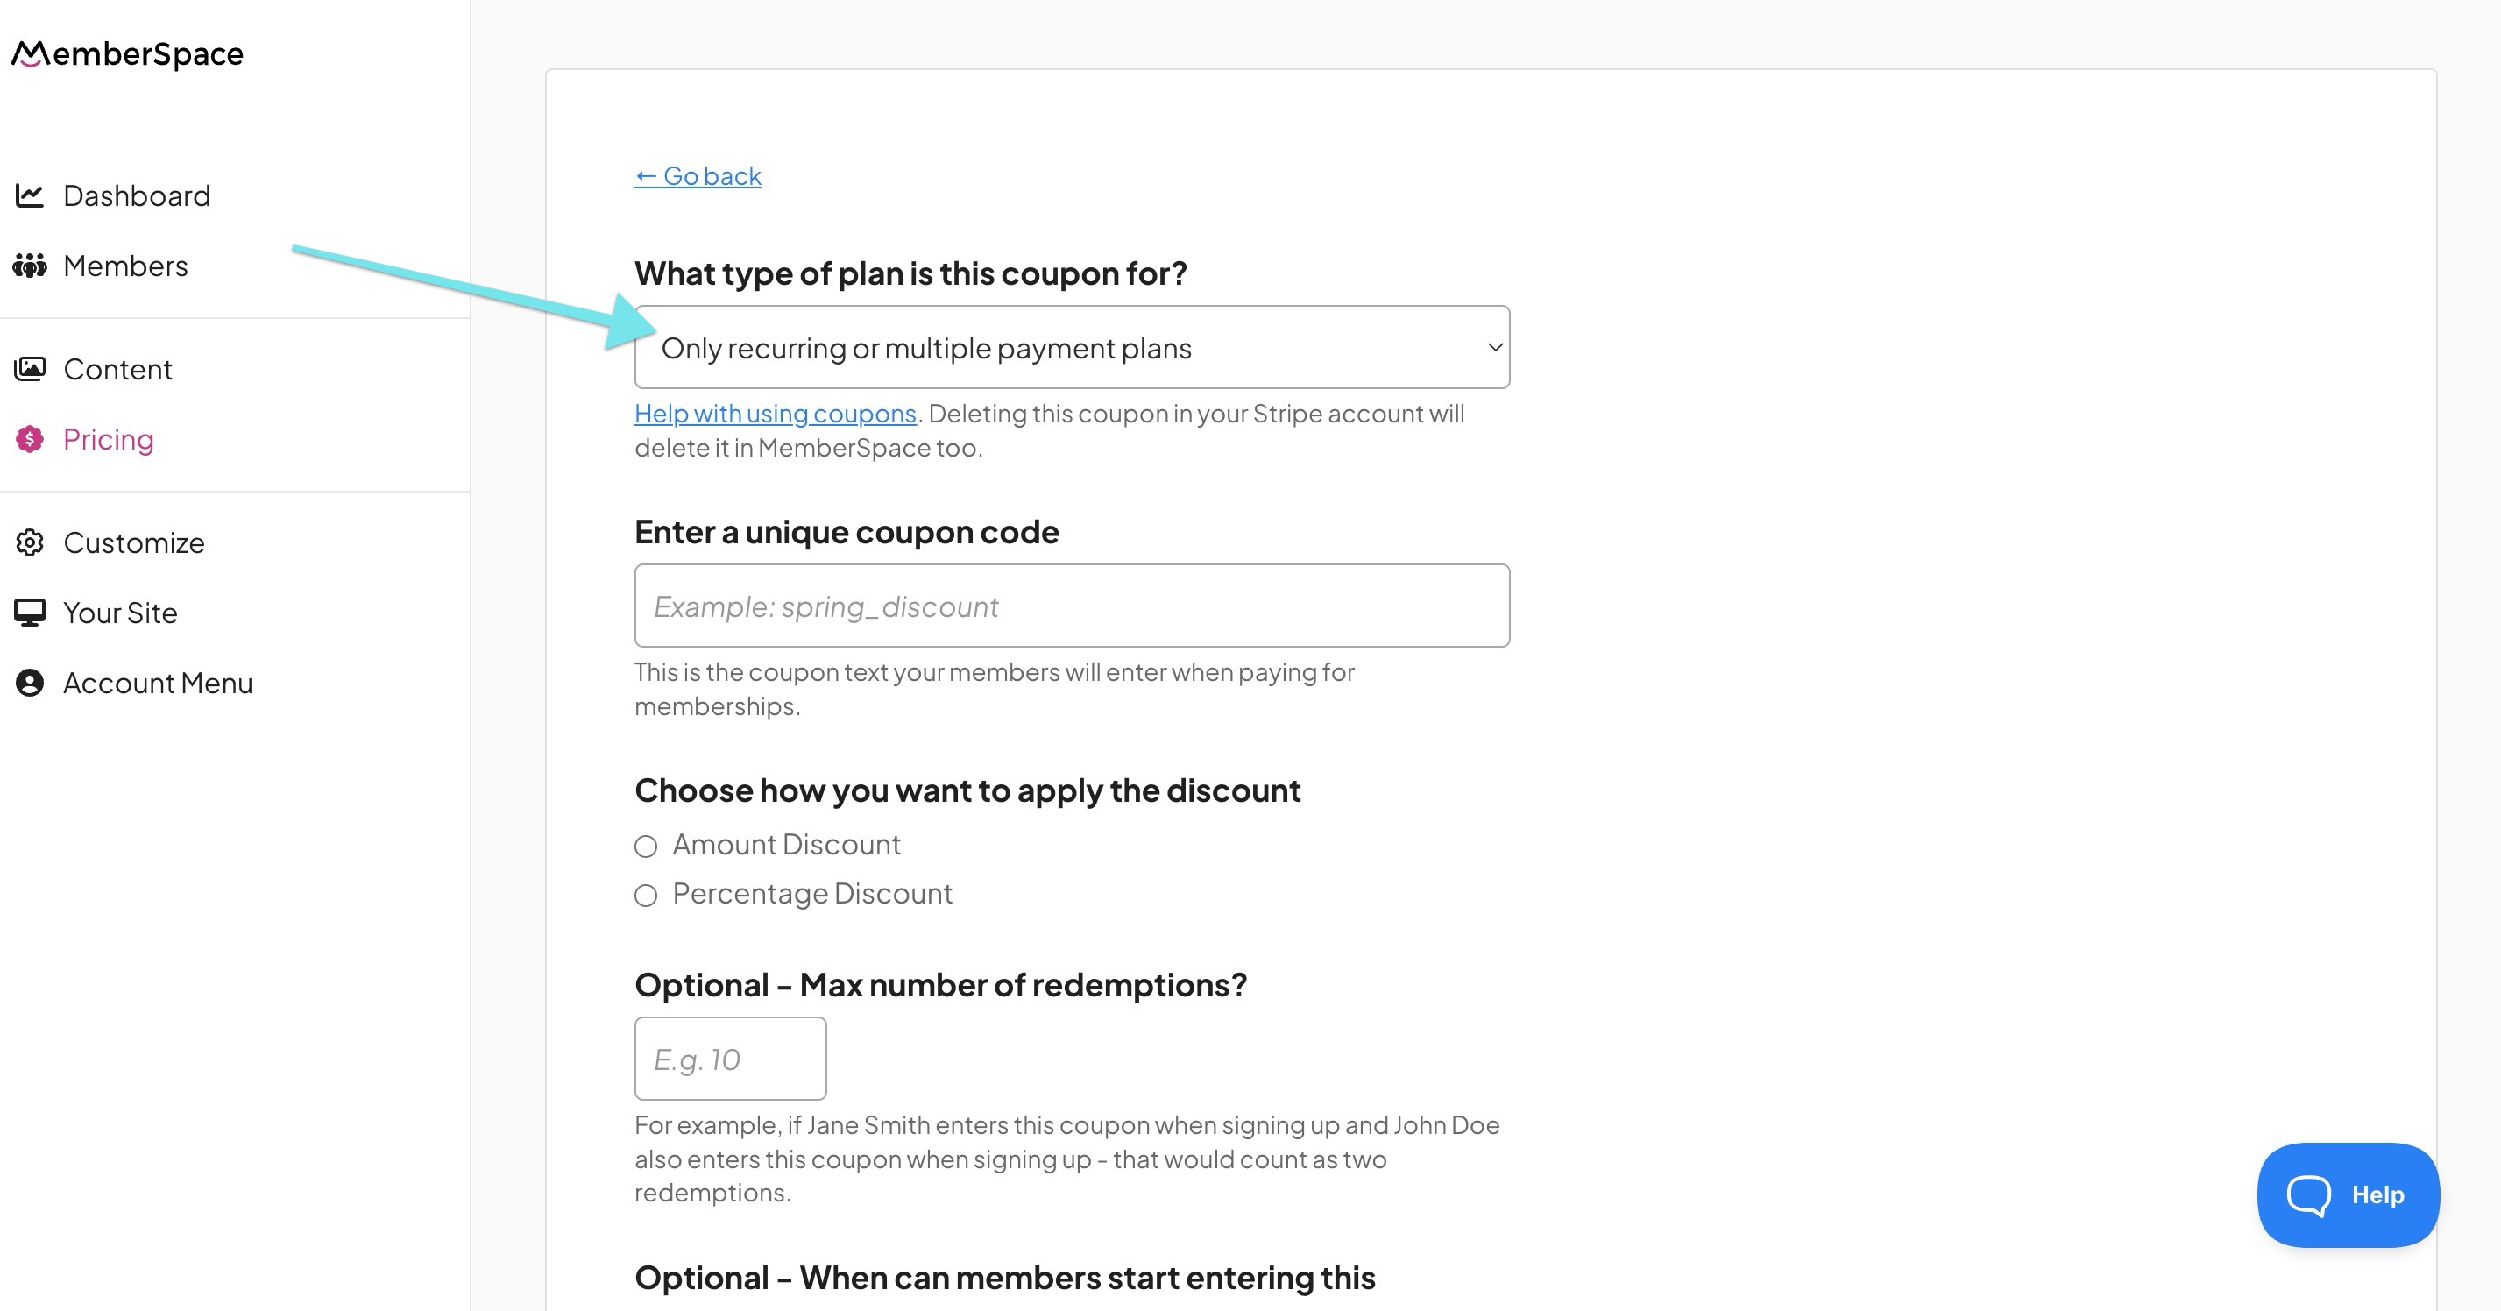Open the Members menu item

pos(125,266)
